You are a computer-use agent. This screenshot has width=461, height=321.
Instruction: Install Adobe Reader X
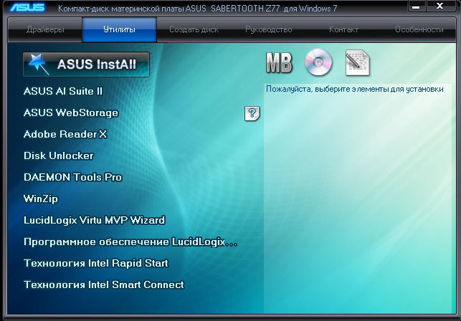pos(65,134)
